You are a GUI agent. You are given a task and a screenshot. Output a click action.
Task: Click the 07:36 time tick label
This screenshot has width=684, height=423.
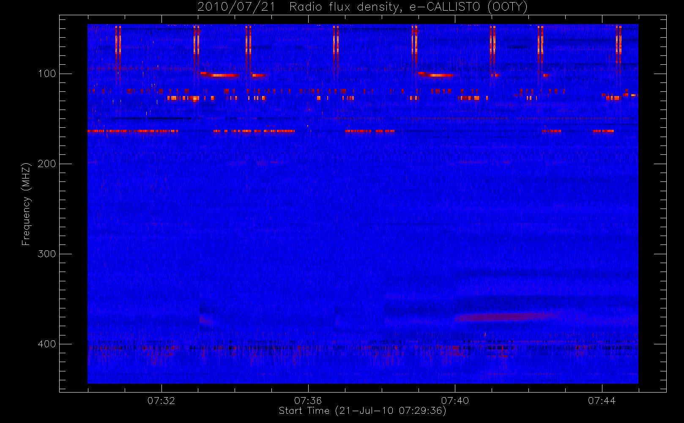click(308, 401)
